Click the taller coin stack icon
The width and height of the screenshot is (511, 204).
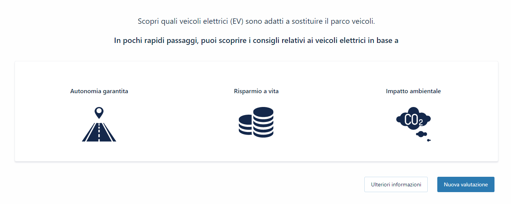coord(263,122)
